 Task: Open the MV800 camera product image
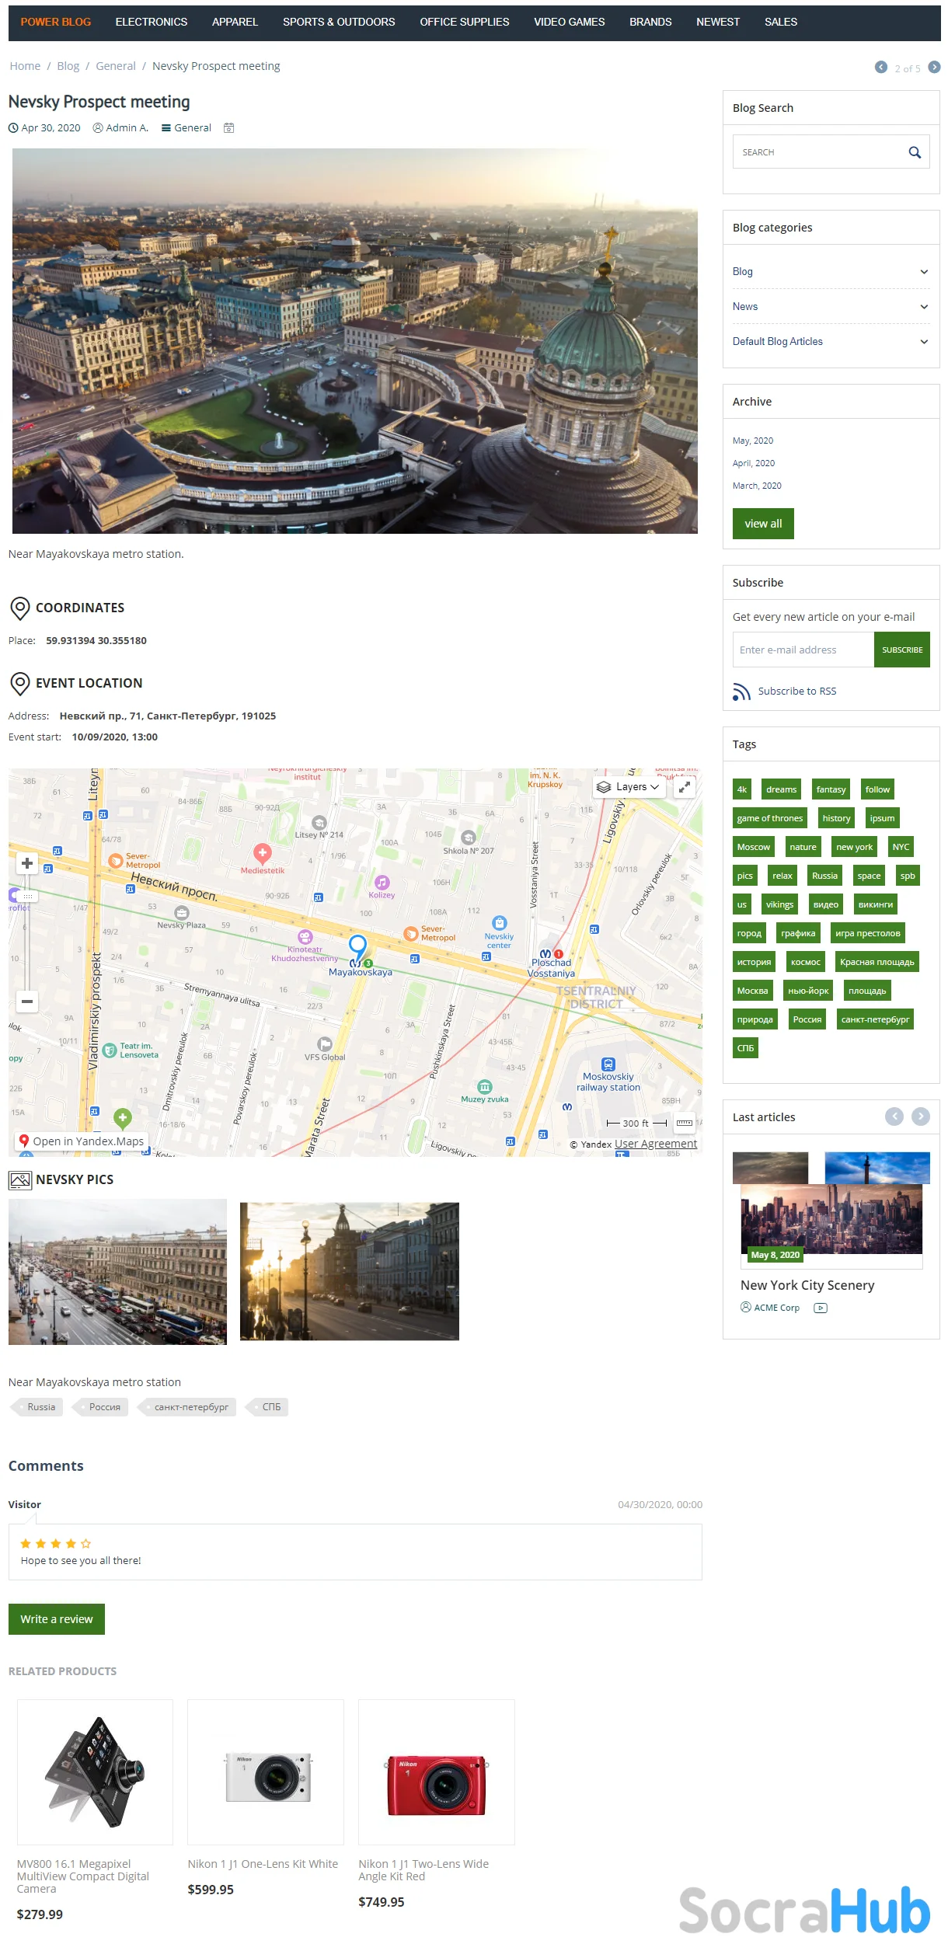click(95, 1772)
